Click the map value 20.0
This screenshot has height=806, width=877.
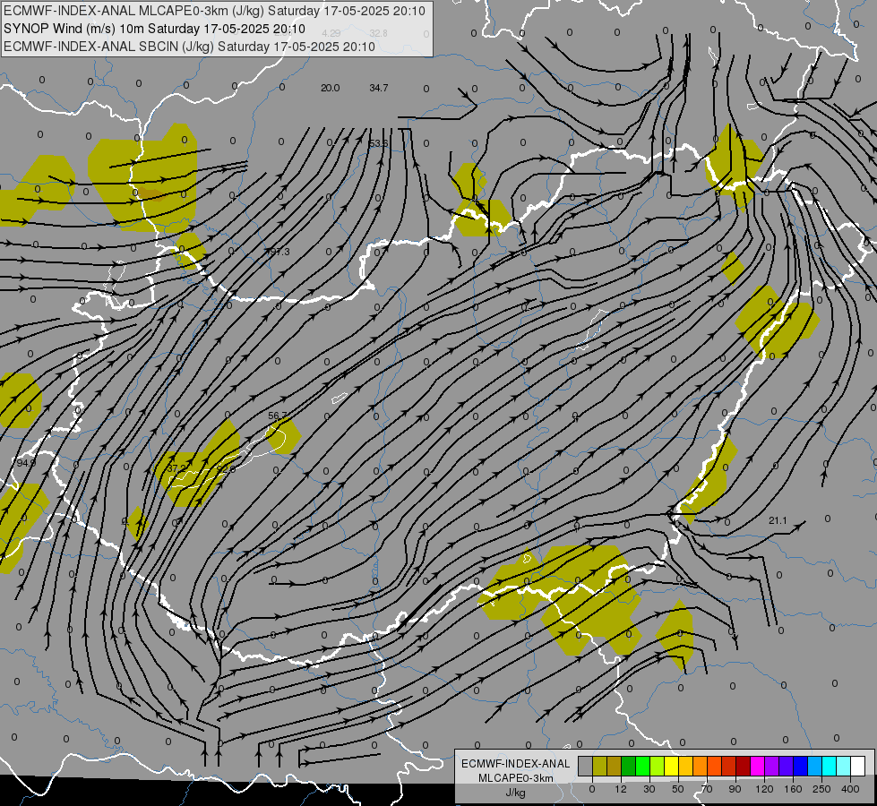point(330,88)
